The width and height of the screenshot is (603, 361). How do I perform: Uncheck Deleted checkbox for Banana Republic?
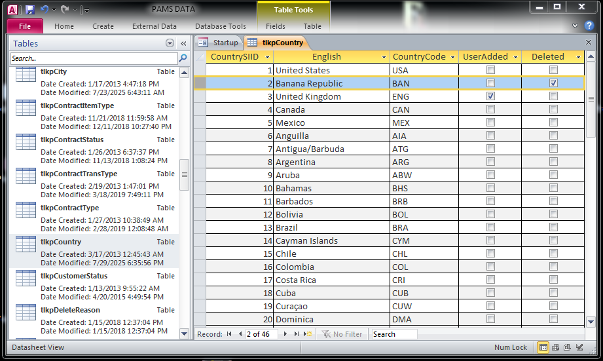point(553,83)
